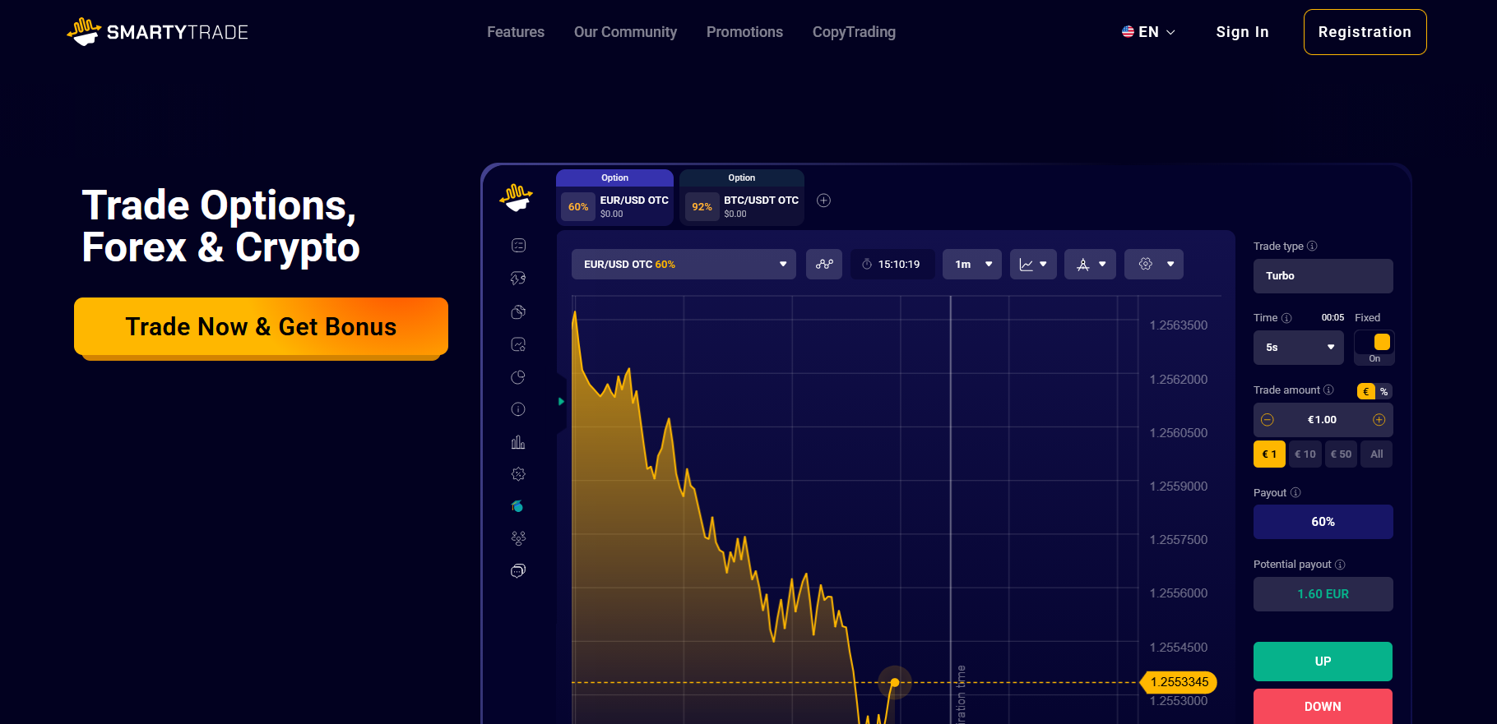1497x724 pixels.
Task: Open the drawing tools compass dropdown
Action: [1090, 264]
